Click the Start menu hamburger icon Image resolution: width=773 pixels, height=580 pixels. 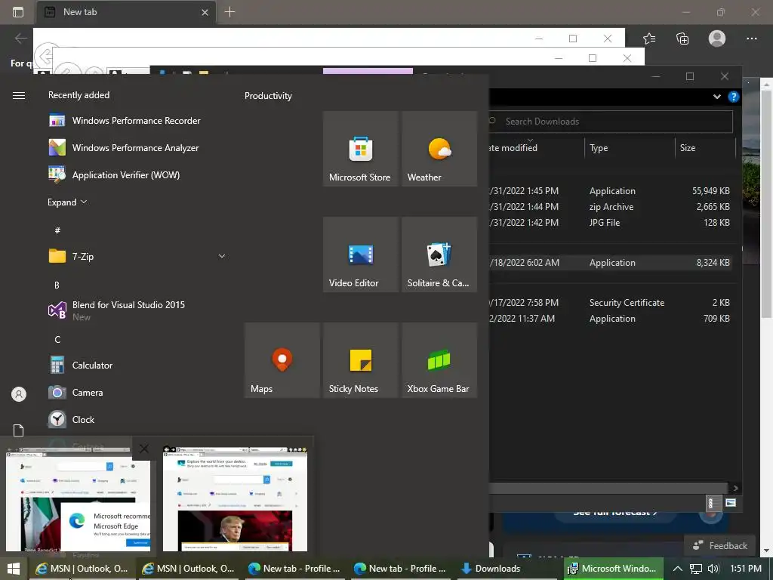[x=19, y=95]
